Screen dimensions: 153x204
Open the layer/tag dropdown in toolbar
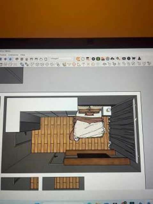click(62, 58)
